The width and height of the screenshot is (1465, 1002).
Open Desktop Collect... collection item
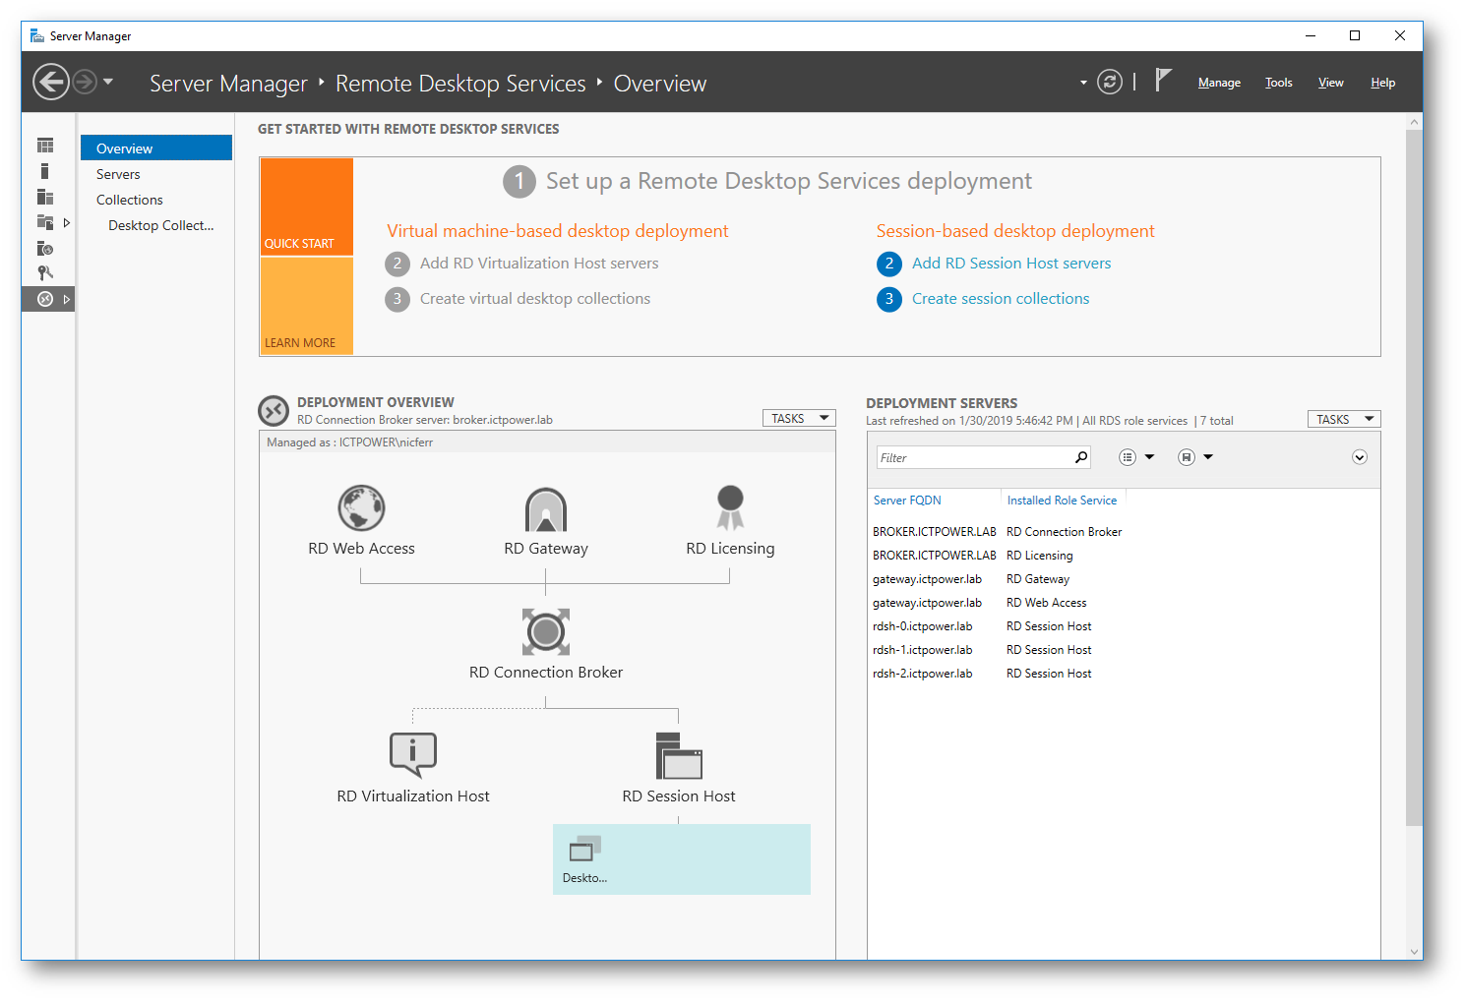pos(161,225)
